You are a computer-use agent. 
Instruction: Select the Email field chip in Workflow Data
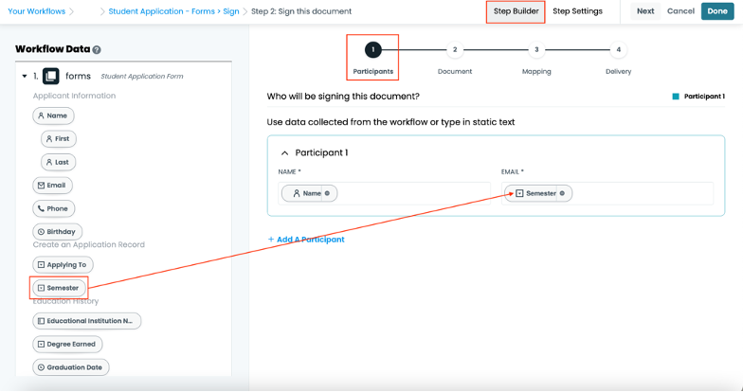click(52, 186)
